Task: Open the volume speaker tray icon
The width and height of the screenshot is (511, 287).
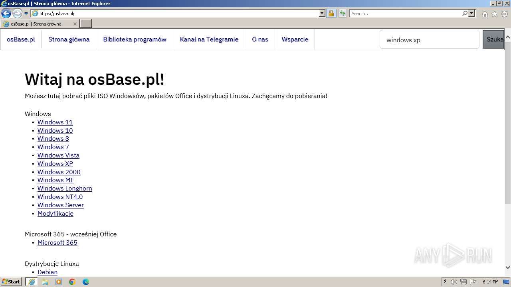Action: [454, 282]
